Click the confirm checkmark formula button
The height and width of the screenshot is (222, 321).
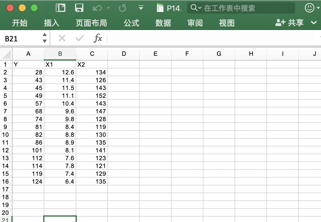coord(79,38)
